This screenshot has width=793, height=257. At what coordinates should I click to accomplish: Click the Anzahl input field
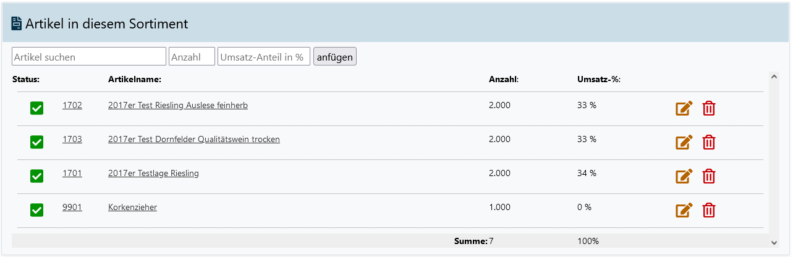click(x=192, y=57)
